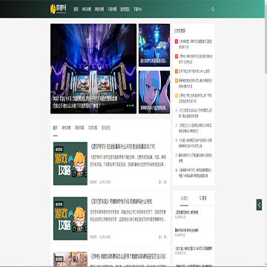Screen dimensions: 267x267
Task: Open the 《原神》 article headline at bottom
Action: click(x=128, y=256)
